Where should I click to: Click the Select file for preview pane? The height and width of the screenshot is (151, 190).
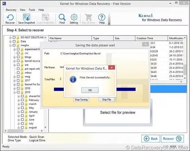(x=117, y=112)
